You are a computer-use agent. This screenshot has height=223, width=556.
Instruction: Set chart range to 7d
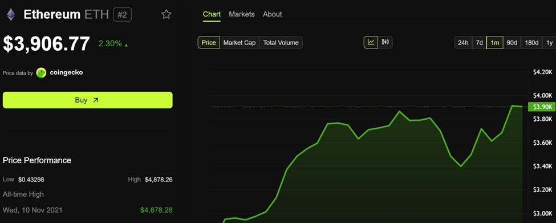(480, 43)
